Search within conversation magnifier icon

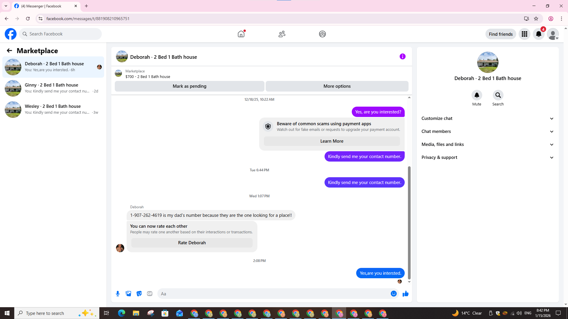click(x=498, y=95)
